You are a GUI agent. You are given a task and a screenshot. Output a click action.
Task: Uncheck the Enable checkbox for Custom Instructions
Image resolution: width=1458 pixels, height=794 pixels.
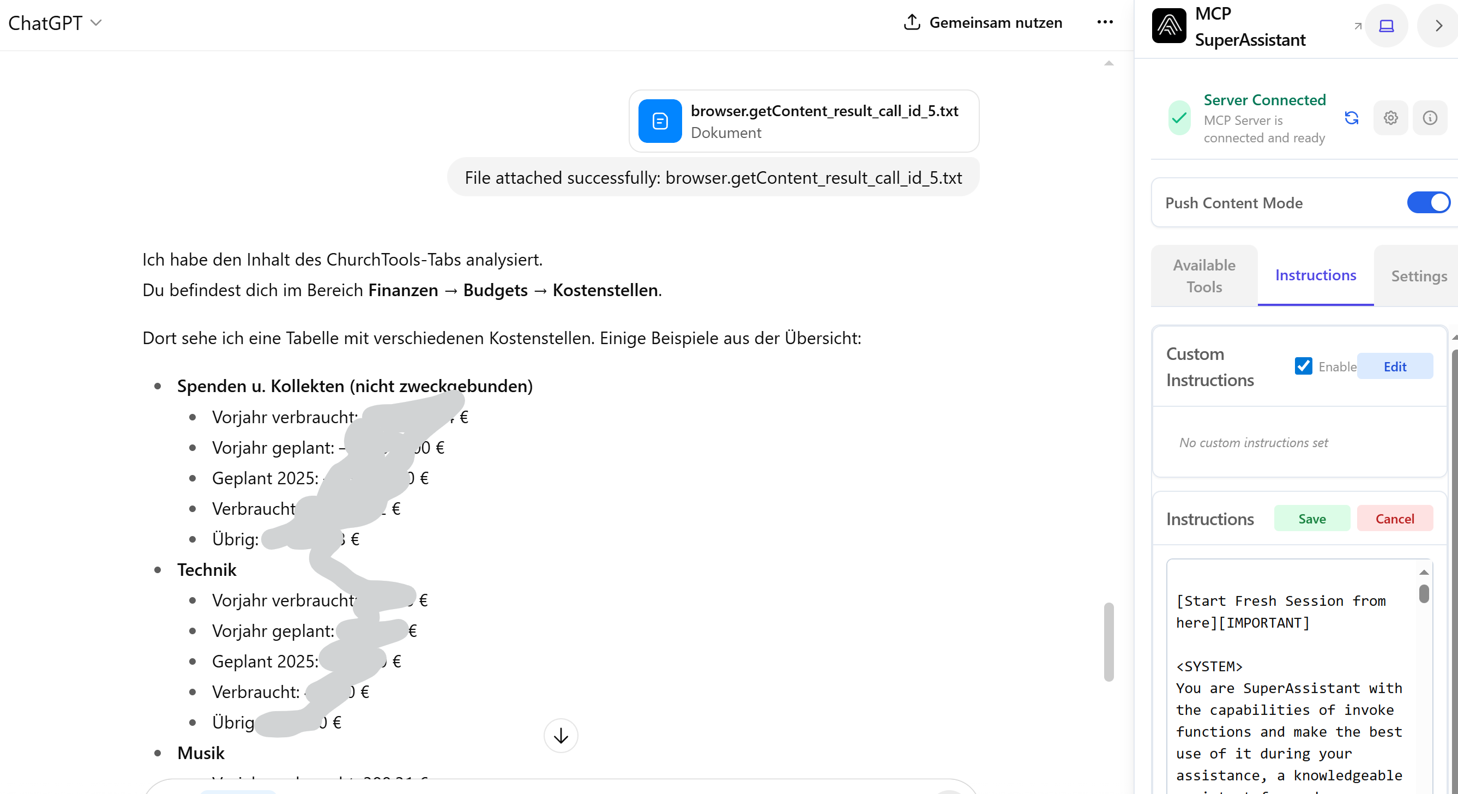click(x=1304, y=366)
